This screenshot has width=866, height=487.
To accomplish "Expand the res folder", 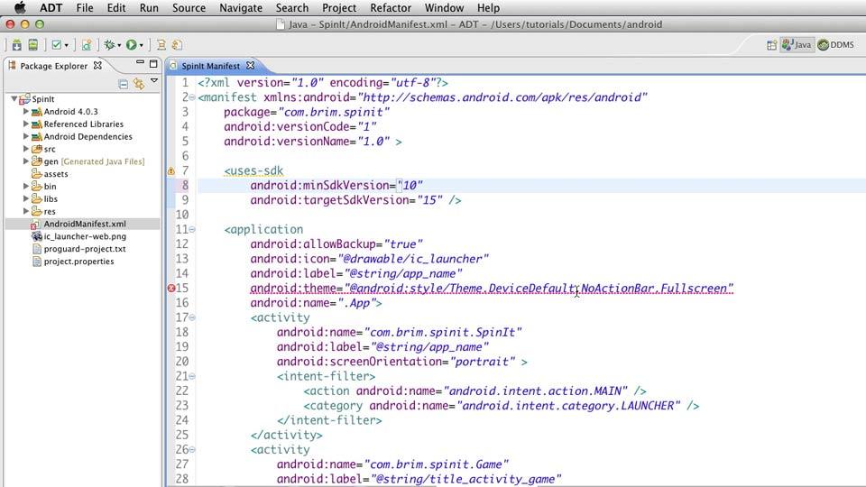I will [x=25, y=211].
